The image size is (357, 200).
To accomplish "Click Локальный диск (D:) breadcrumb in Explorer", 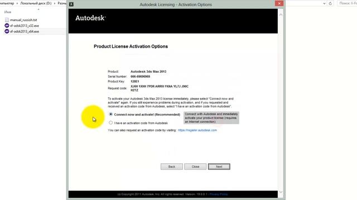I will [36, 3].
